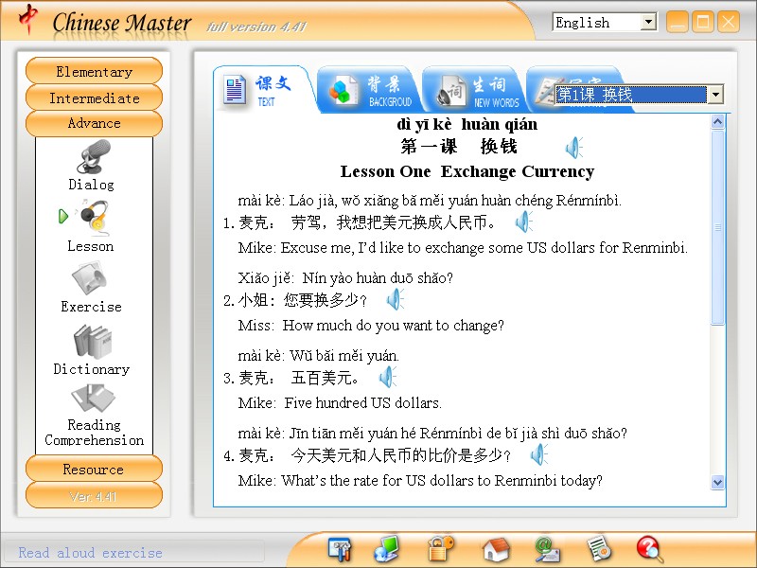Expand the 第1课 换钱 lesson dropdown arrow
Screen dimensions: 757x568
(715, 94)
